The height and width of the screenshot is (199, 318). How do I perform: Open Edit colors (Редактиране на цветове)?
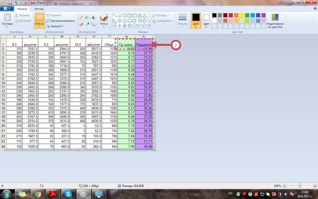tap(275, 21)
